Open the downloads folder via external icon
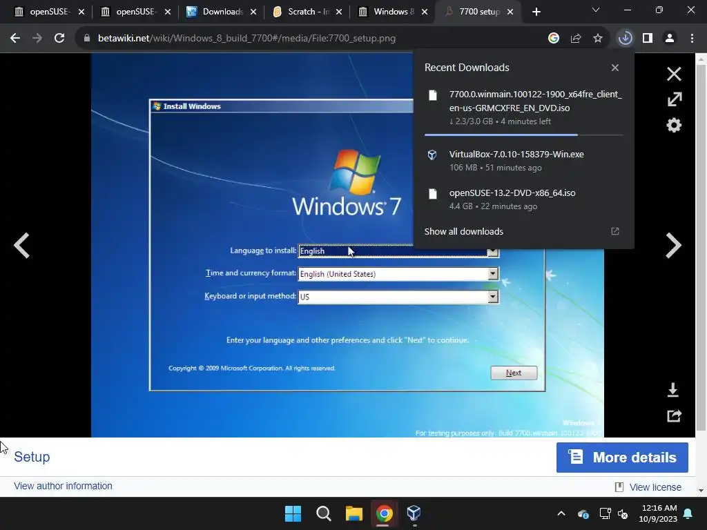Image resolution: width=707 pixels, height=530 pixels. (614, 231)
